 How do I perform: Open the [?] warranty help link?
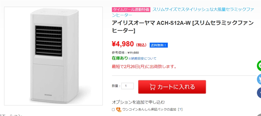coord(180,109)
